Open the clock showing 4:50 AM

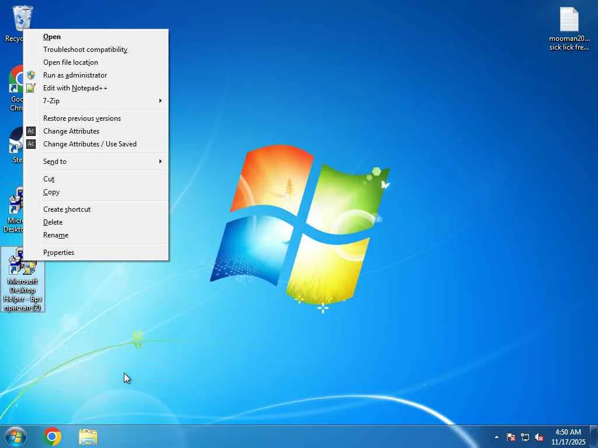click(568, 437)
